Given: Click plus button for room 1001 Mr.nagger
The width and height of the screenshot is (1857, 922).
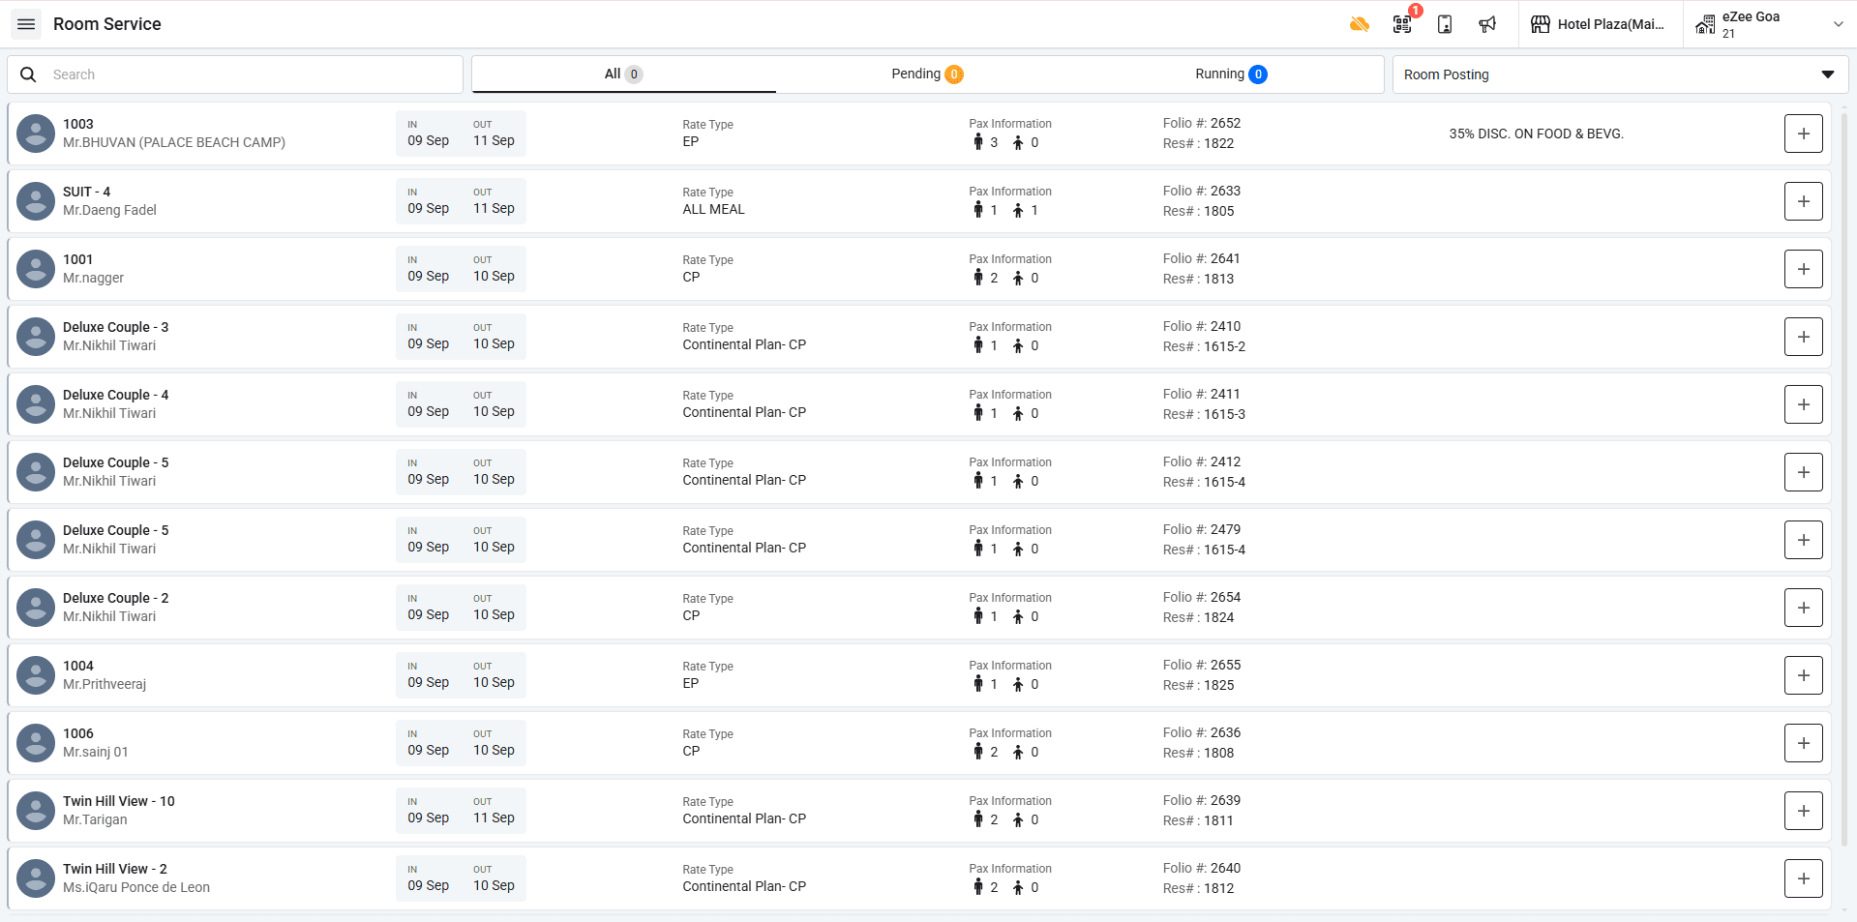Looking at the screenshot, I should (1803, 269).
